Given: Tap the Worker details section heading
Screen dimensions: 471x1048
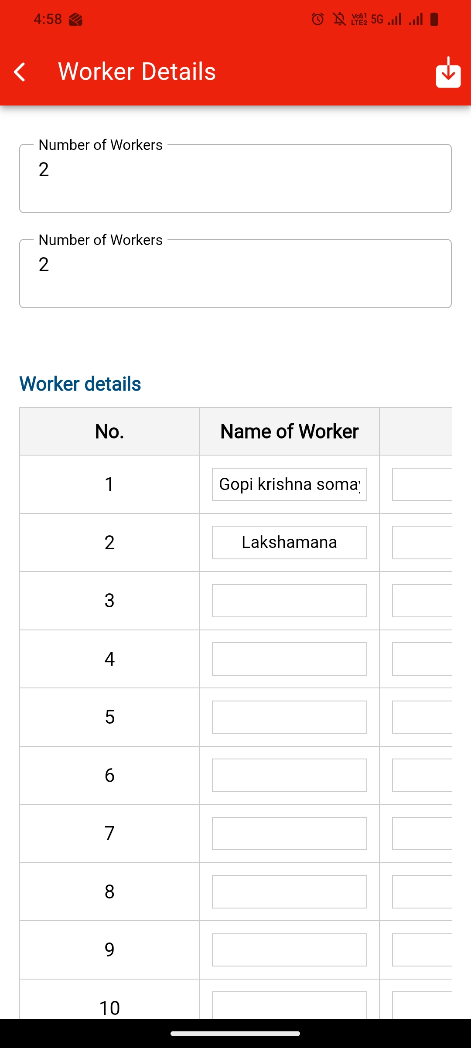Looking at the screenshot, I should [x=80, y=384].
